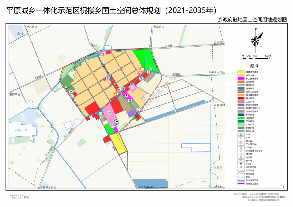Click the sports venue marker on map
Image resolution: width=293 pixels, height=207 pixels.
101,114
